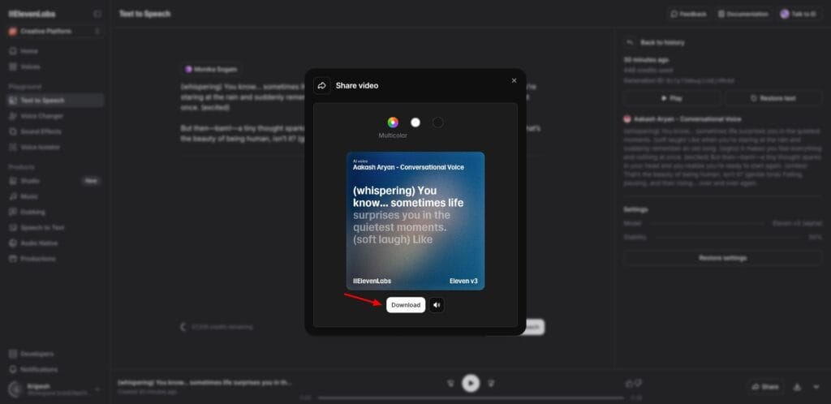The image size is (831, 404).
Task: Download the share video
Action: pos(406,305)
